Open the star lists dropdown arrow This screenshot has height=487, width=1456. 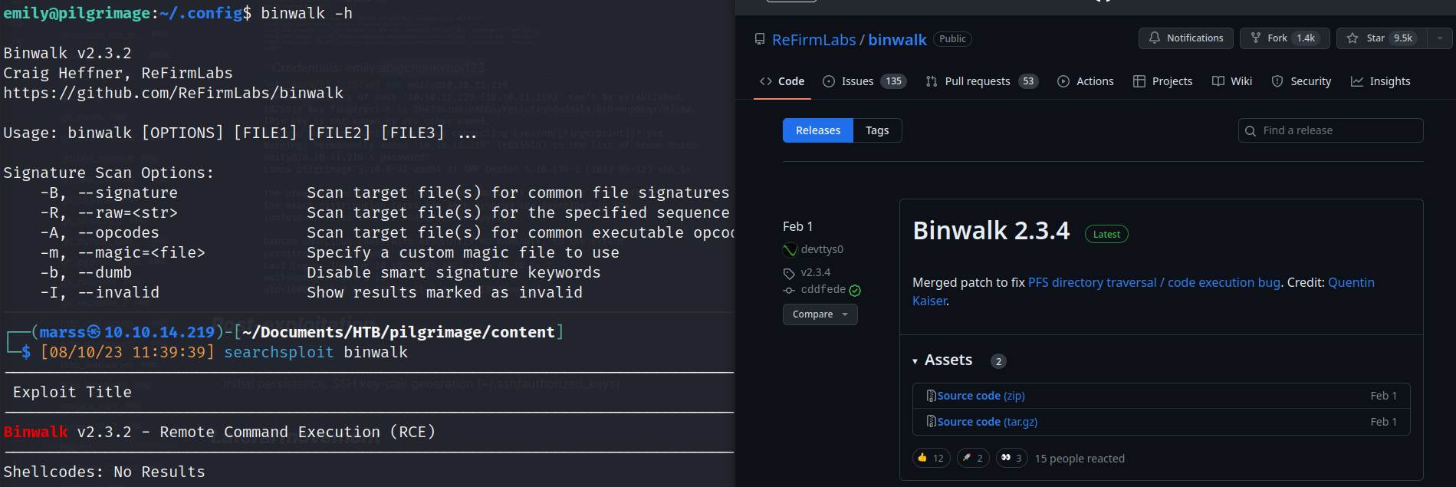pyautogui.click(x=1439, y=38)
